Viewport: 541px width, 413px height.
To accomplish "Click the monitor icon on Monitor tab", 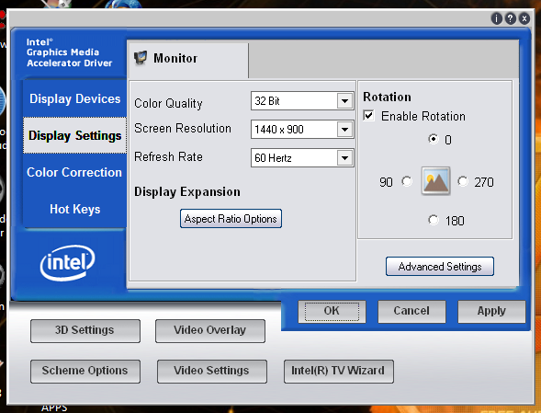I will [x=141, y=58].
